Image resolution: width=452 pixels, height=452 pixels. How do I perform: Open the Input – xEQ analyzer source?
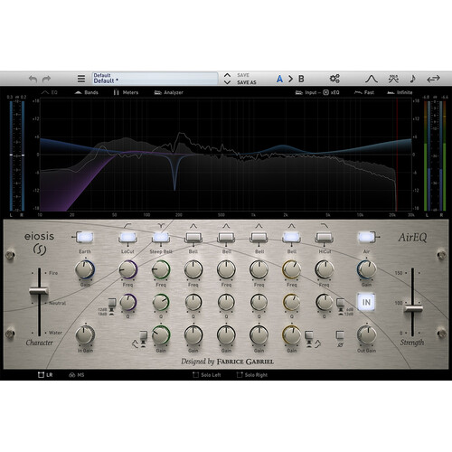(x=317, y=92)
